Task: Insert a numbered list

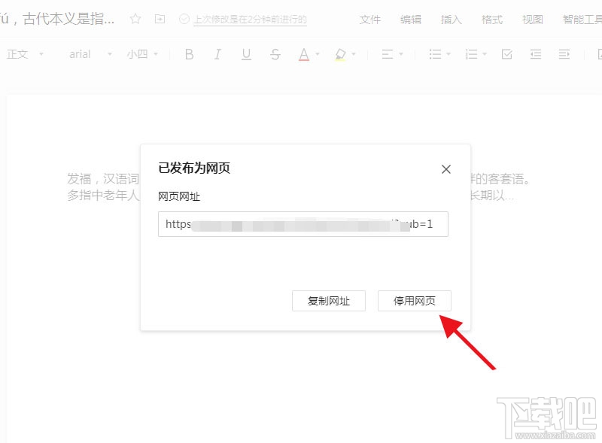Action: click(x=472, y=54)
